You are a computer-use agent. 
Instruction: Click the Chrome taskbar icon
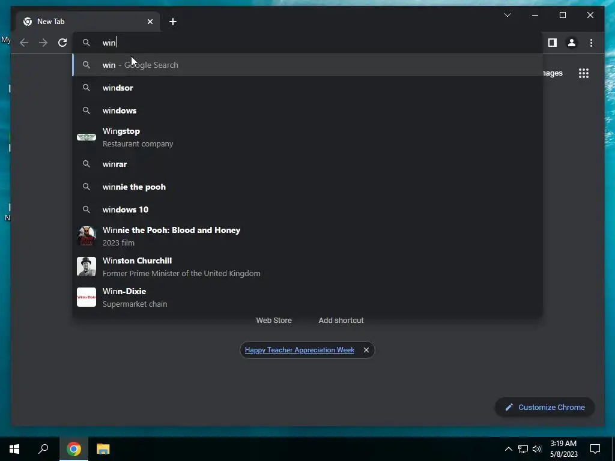pos(74,449)
